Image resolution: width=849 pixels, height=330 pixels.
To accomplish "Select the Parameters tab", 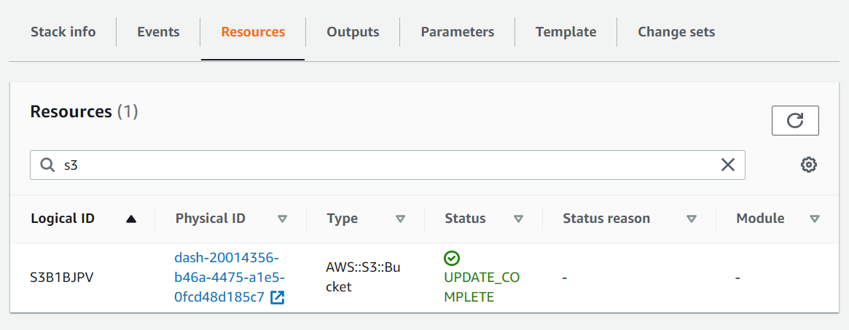I will pos(457,32).
